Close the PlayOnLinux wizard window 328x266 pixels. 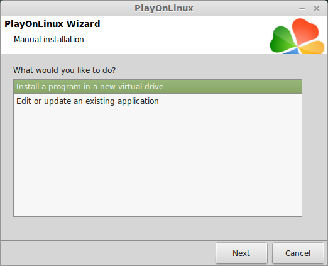(317, 9)
